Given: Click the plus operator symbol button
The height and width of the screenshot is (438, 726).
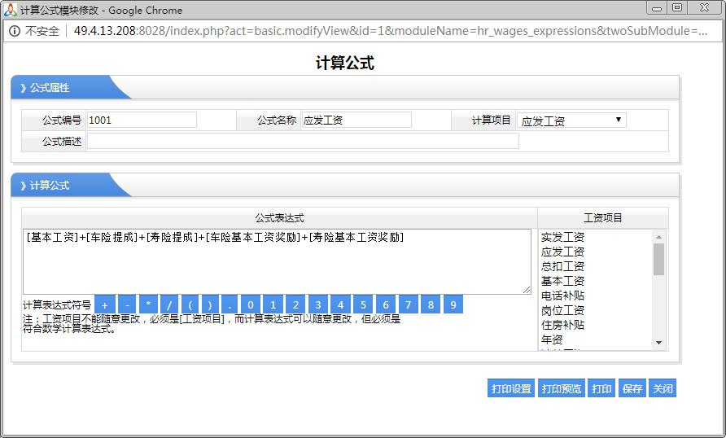Looking at the screenshot, I should point(104,304).
